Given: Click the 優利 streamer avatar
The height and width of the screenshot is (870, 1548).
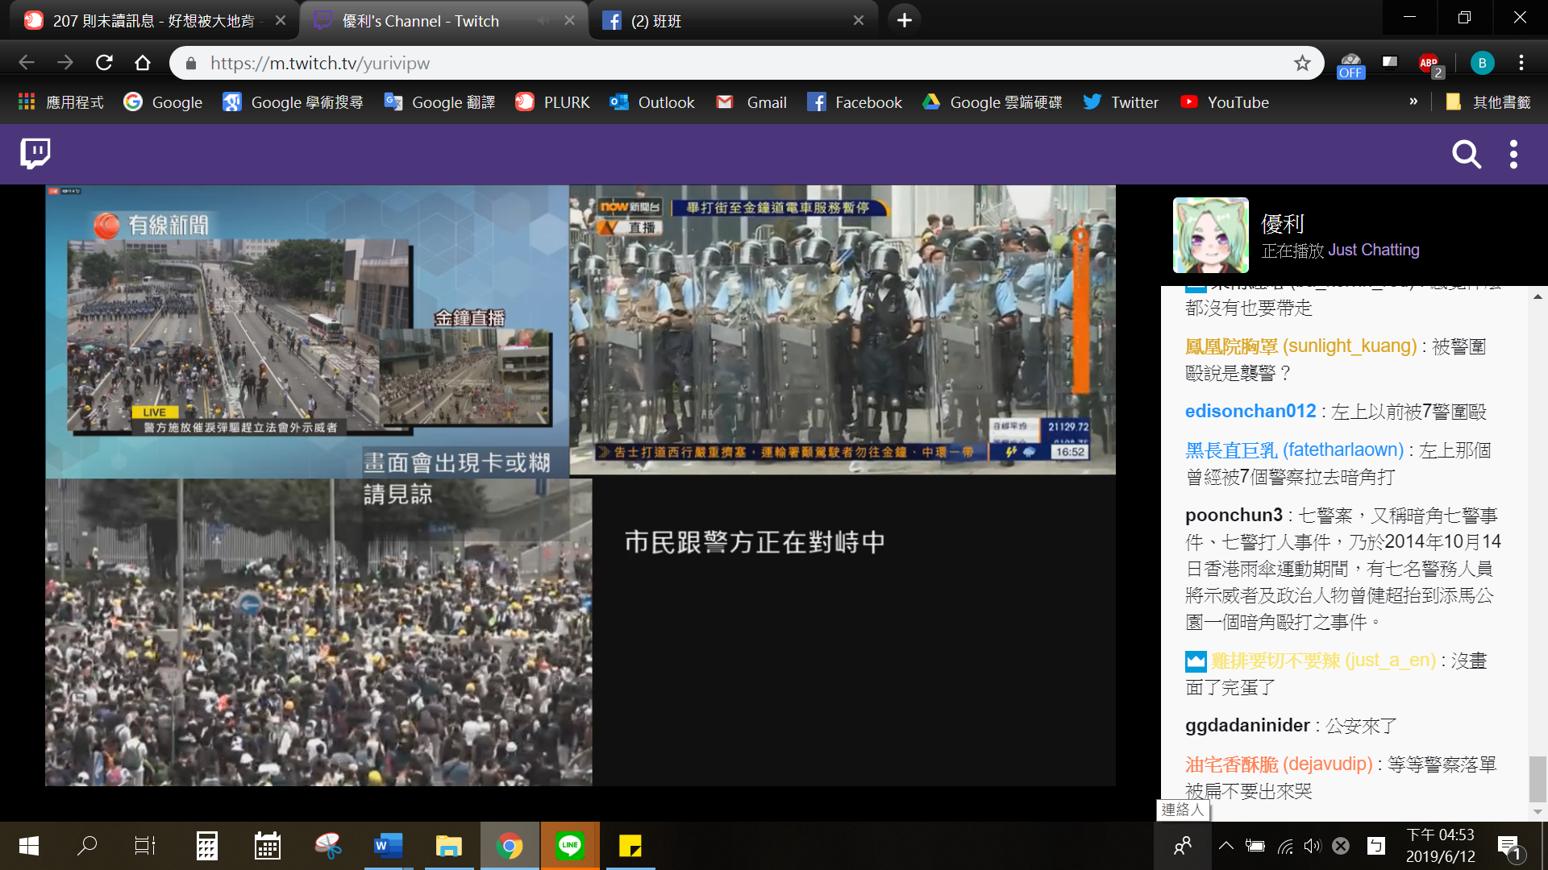Looking at the screenshot, I should point(1210,235).
